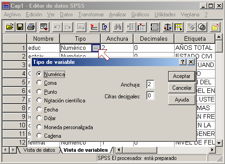Close the Tipo de variable dialog
The image size is (225, 164).
click(191, 62)
